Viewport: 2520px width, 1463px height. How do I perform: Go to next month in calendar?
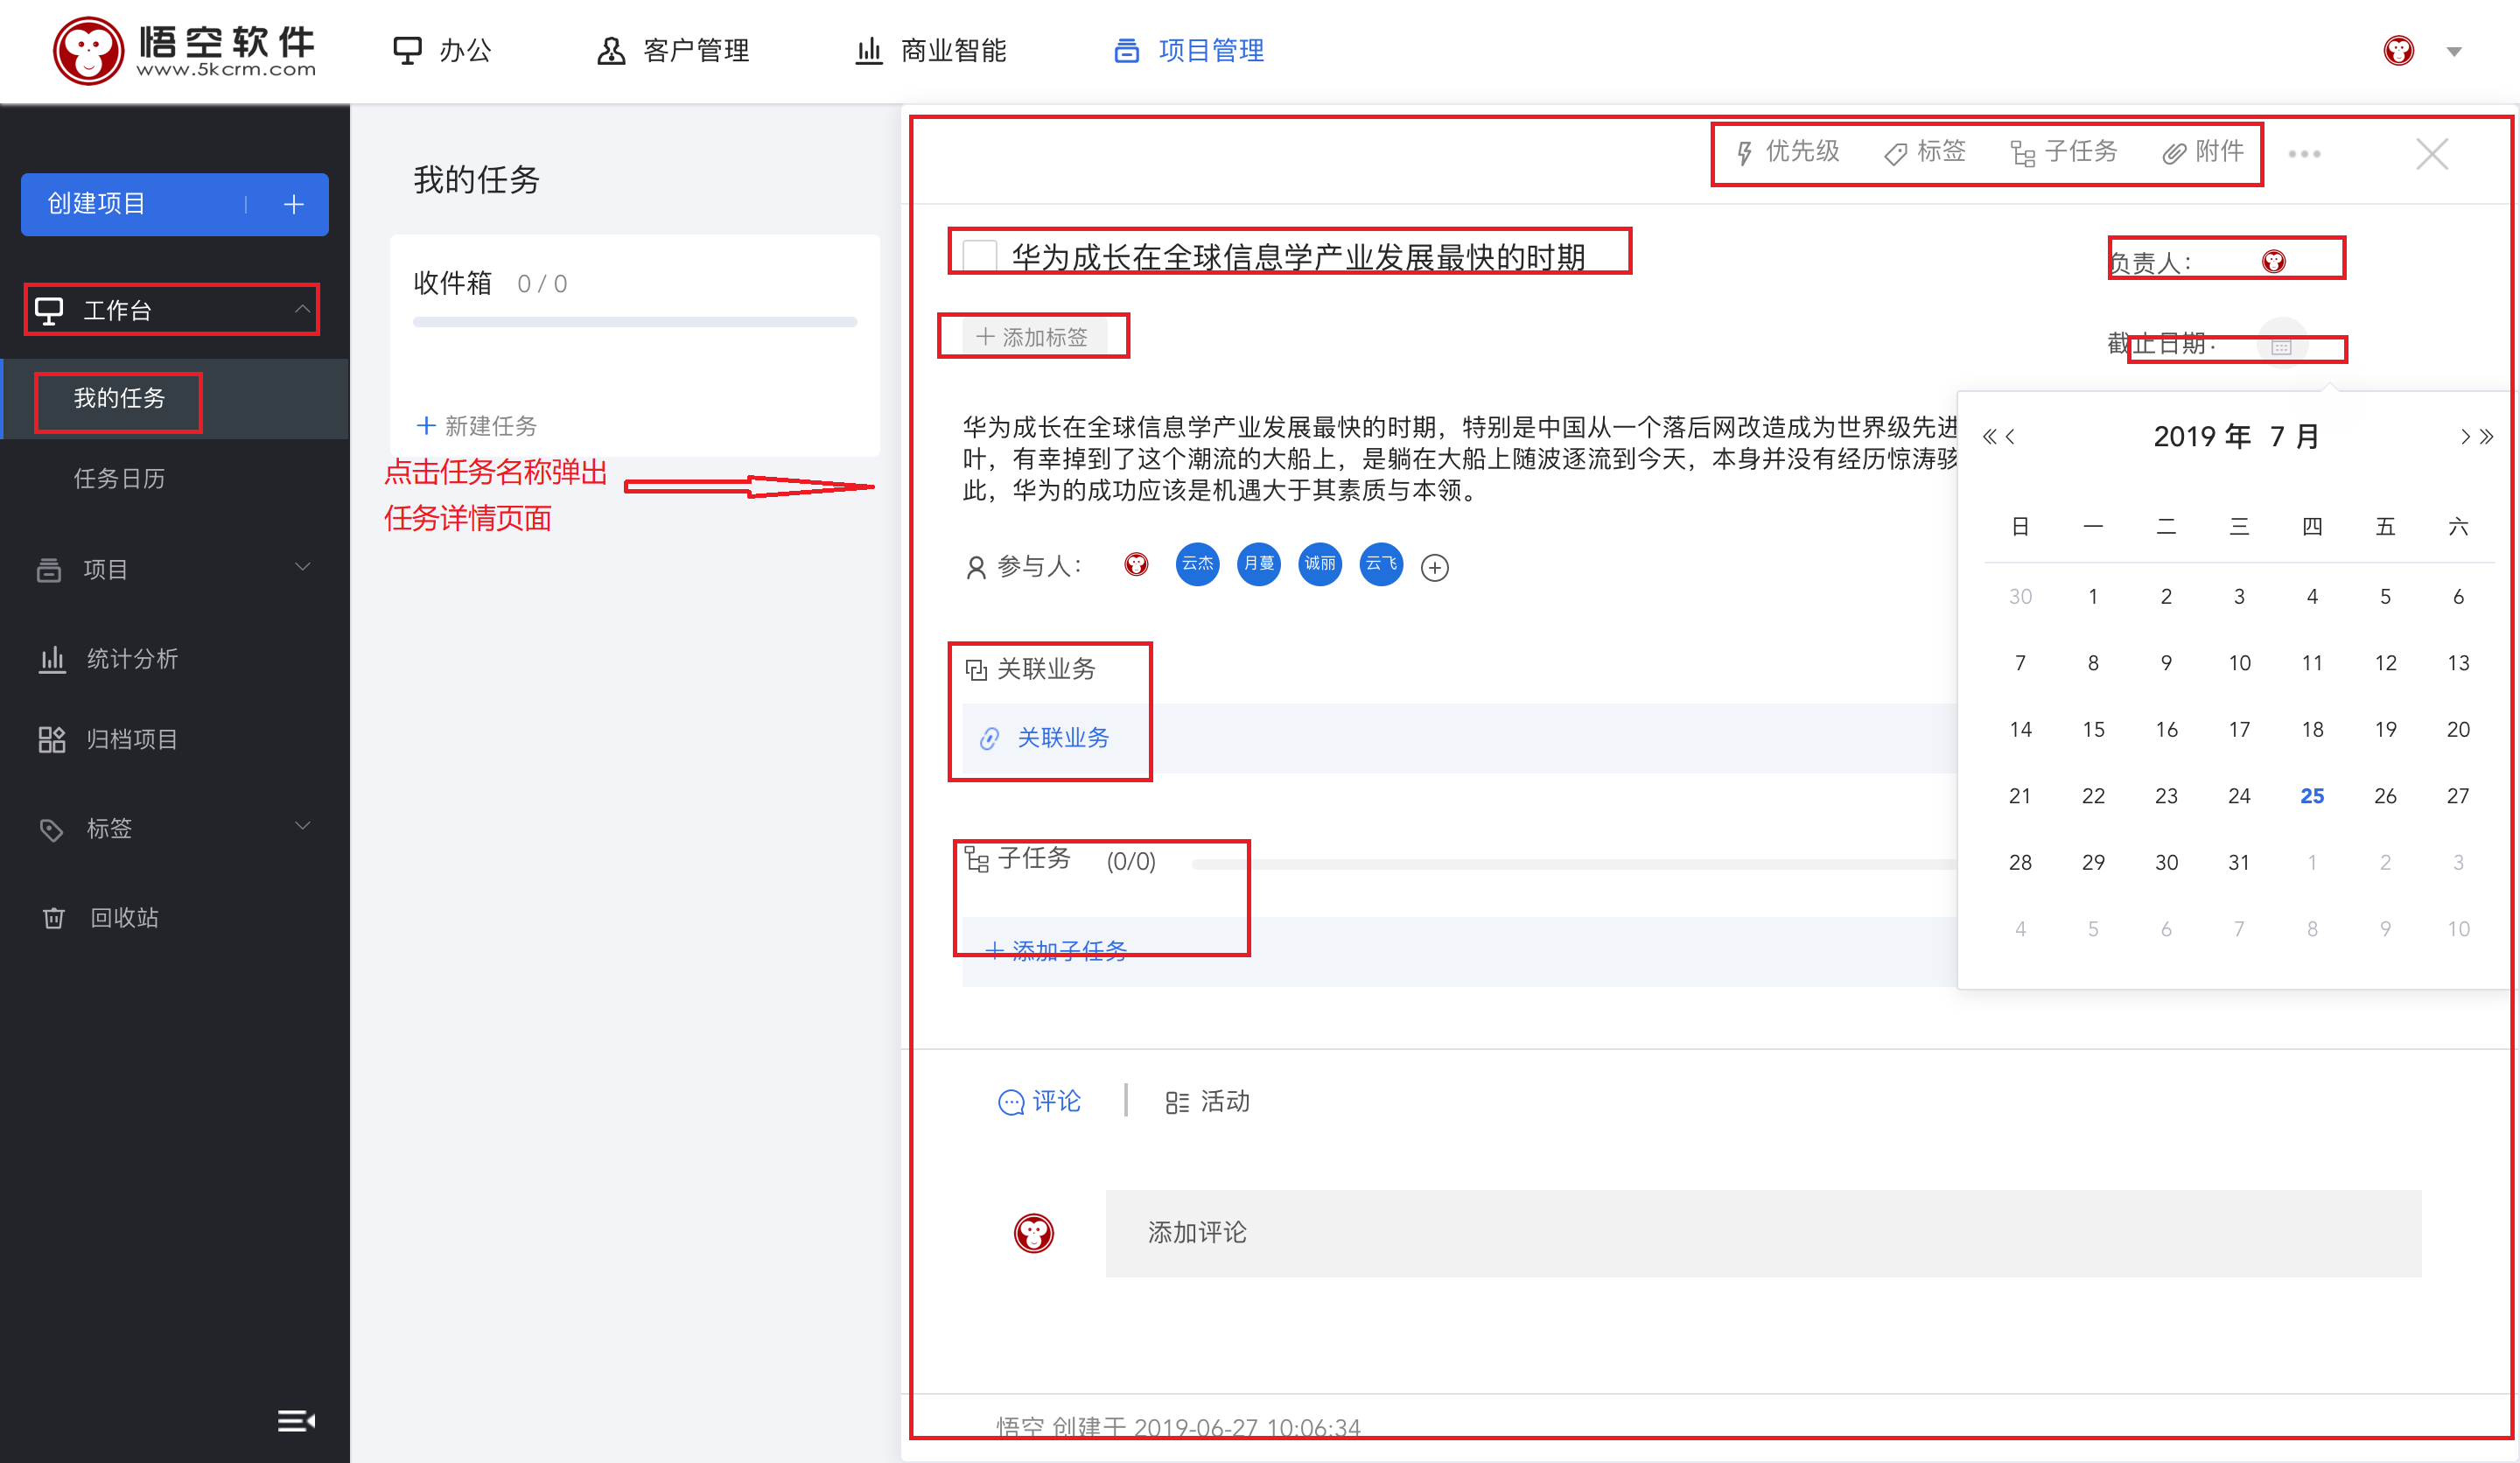pyautogui.click(x=2464, y=437)
